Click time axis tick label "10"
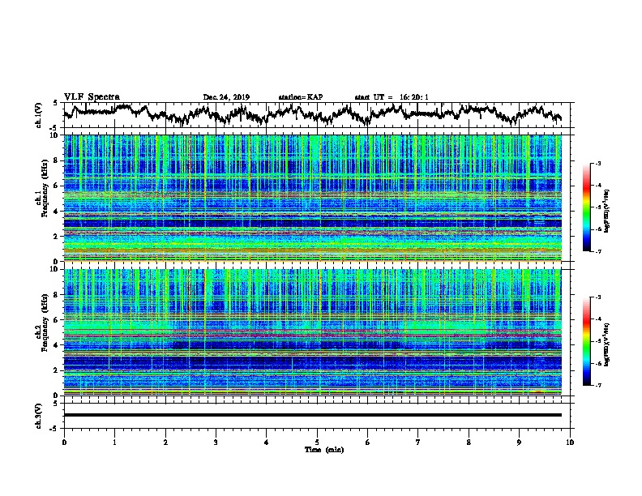This screenshot has width=642, height=496. click(x=570, y=443)
